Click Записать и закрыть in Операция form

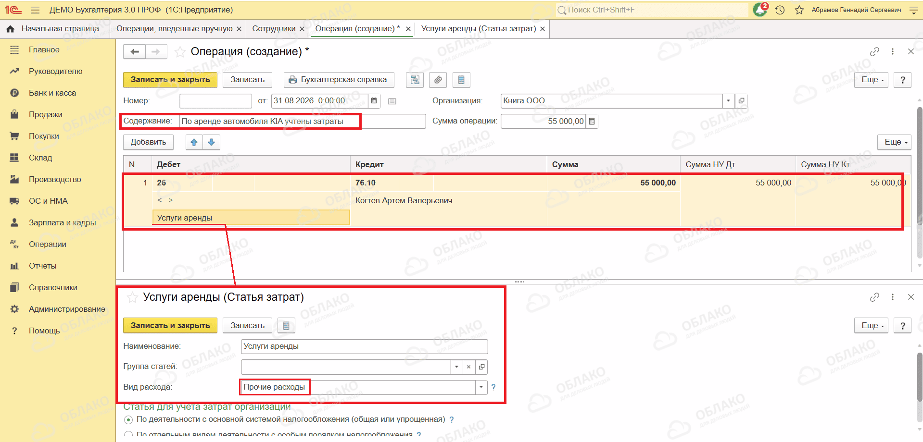170,80
